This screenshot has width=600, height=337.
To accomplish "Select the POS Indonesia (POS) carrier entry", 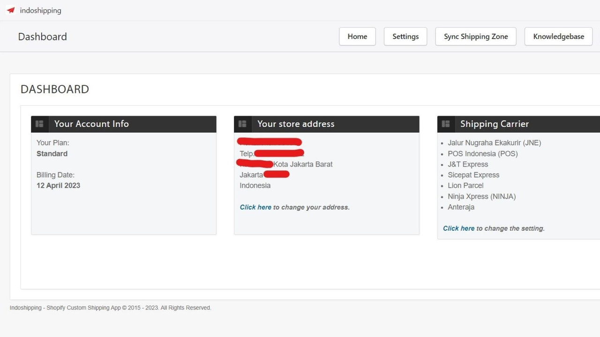I will (x=483, y=154).
